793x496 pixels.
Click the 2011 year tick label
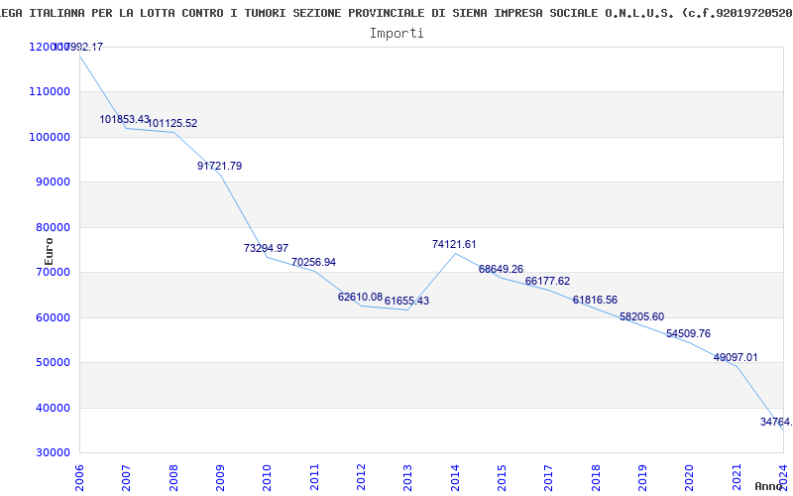[314, 478]
